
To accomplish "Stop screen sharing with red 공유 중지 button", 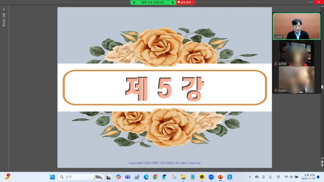I will pos(185,2).
